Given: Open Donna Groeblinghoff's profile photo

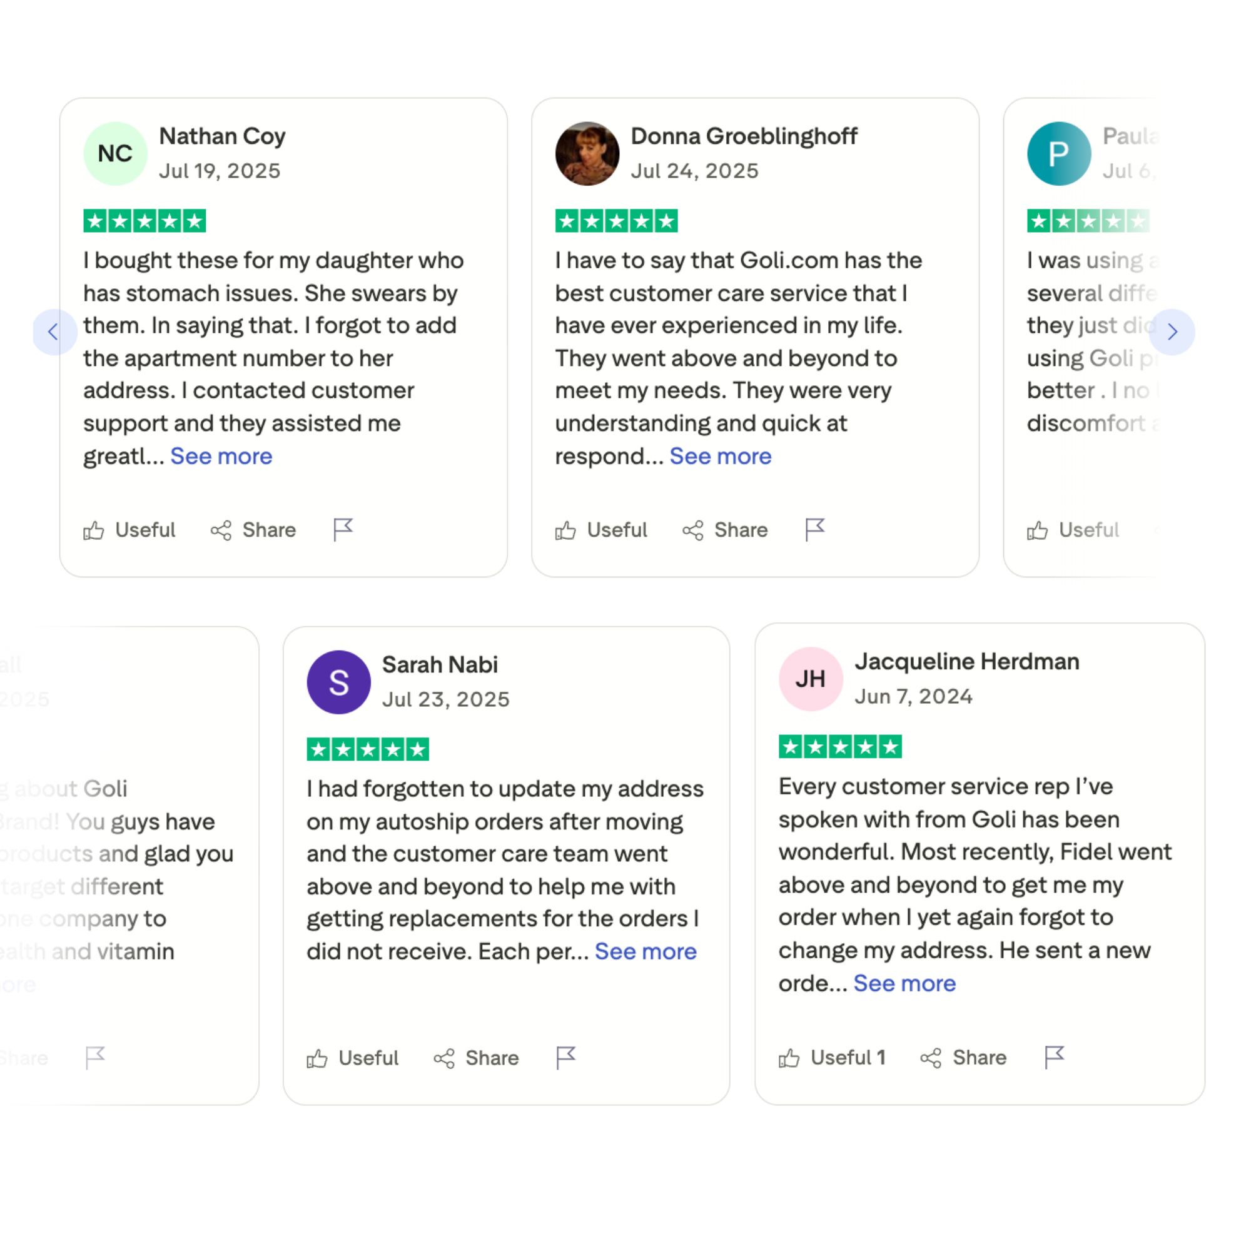Looking at the screenshot, I should [587, 154].
